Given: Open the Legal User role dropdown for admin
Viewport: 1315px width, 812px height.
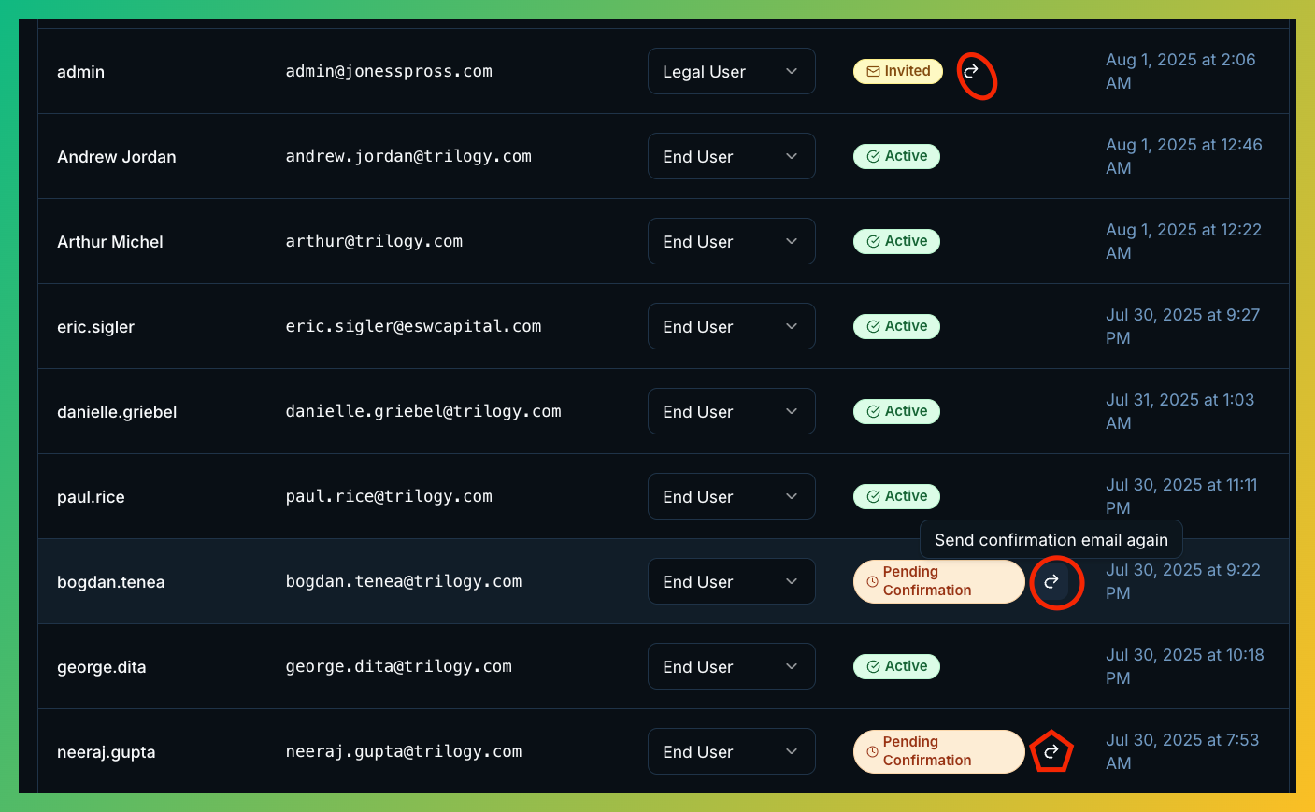Looking at the screenshot, I should coord(731,72).
